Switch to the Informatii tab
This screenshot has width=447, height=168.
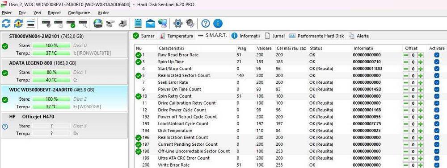click(x=246, y=36)
